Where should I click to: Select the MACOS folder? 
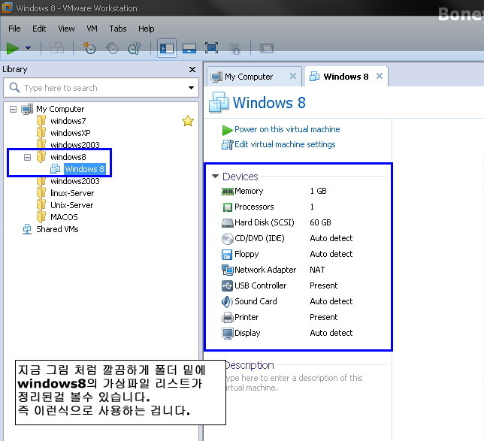pos(64,217)
